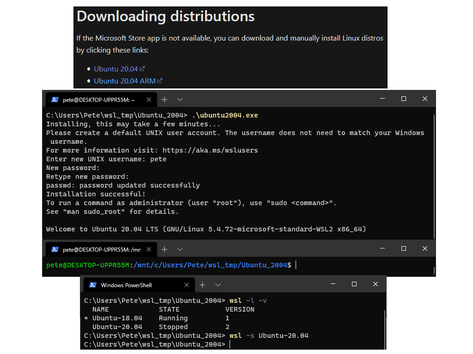Screen dimensions: 473x354
Task: Close the Windows PowerShell tab
Action: 186,284
